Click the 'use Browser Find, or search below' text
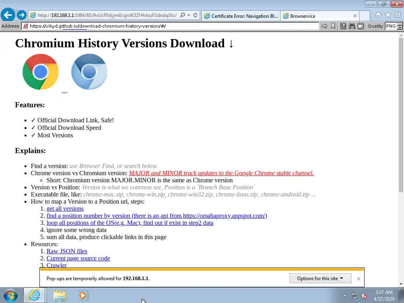 coord(114,166)
